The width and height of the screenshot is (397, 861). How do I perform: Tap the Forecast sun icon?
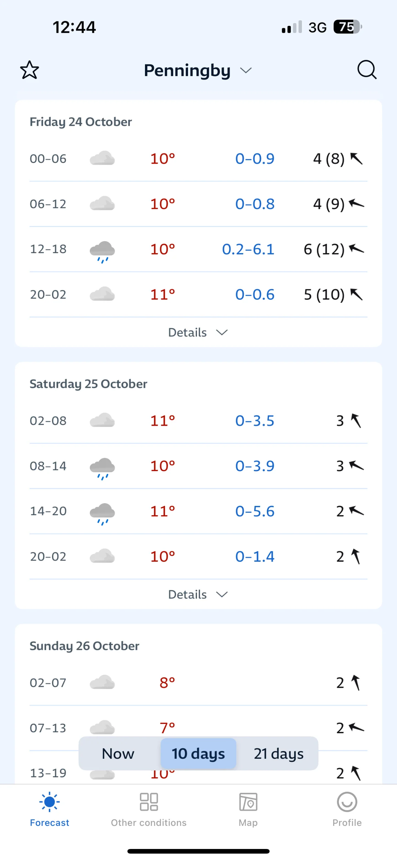tap(50, 802)
